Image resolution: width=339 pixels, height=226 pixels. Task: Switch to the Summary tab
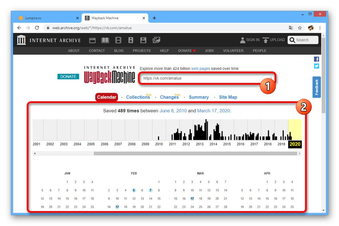199,97
